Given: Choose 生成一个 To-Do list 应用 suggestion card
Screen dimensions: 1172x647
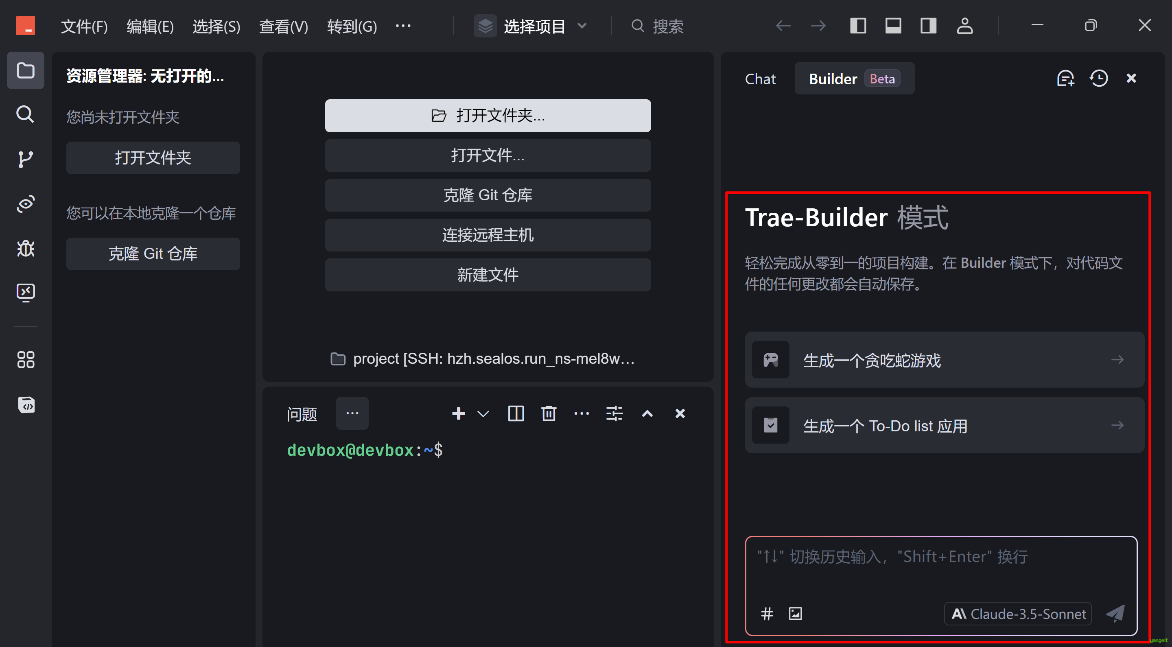Looking at the screenshot, I should (x=944, y=425).
